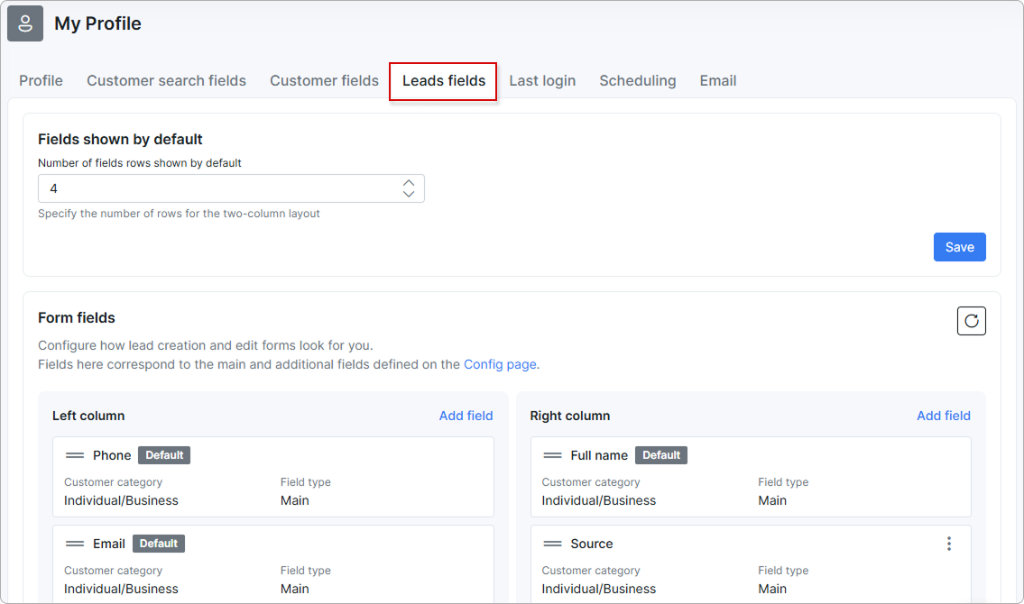The width and height of the screenshot is (1024, 604).
Task: Click Main field type in Full name card
Action: [772, 500]
